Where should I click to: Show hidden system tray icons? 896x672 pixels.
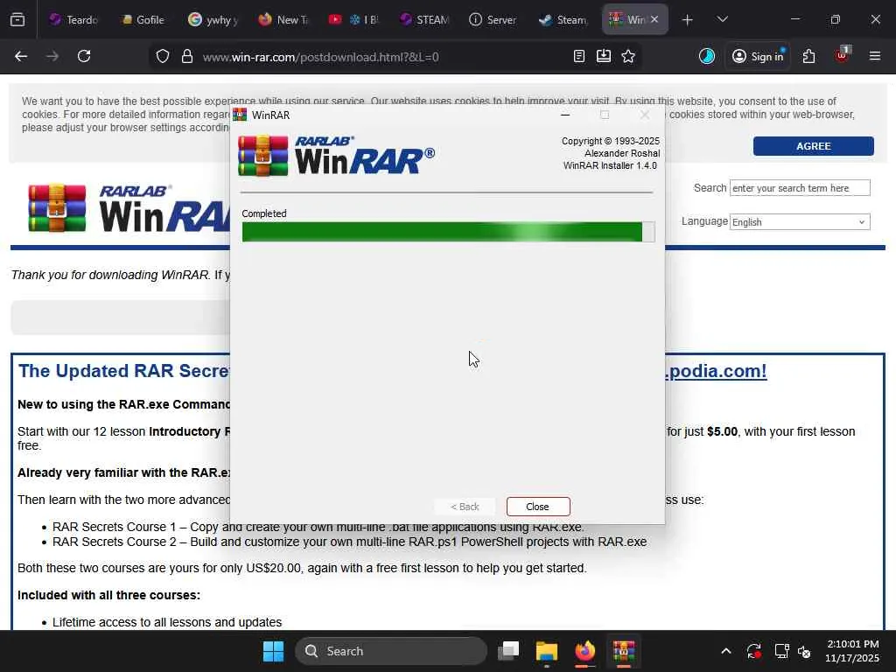[725, 651]
